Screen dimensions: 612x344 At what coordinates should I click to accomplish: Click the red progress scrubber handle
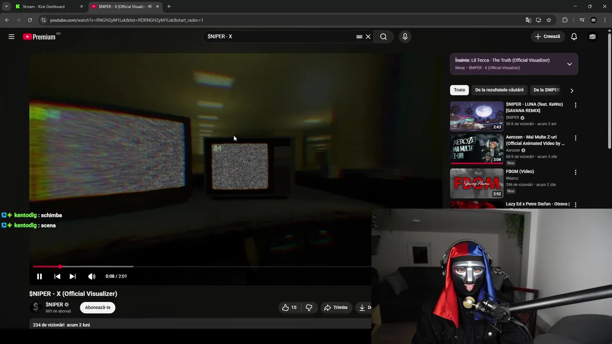coord(60,267)
